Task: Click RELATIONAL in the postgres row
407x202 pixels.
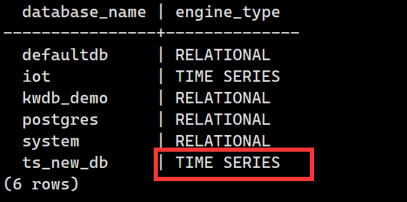Action: (x=223, y=119)
